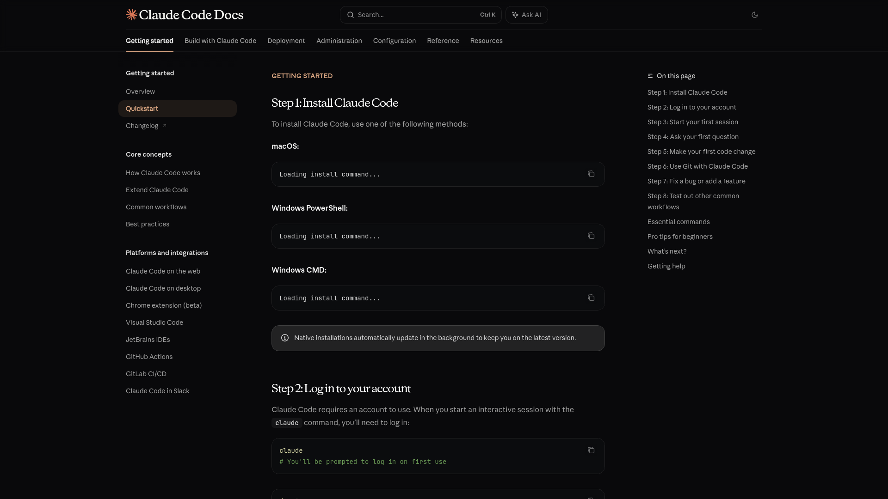This screenshot has width=888, height=499.
Task: Open Build with Claude Code tab
Action: pos(220,41)
